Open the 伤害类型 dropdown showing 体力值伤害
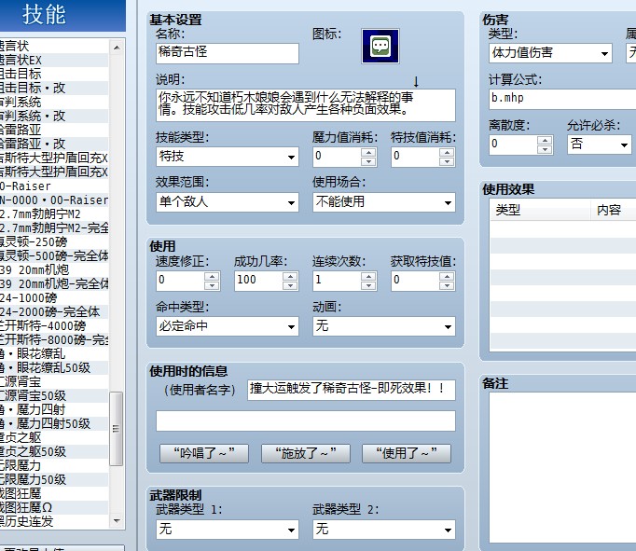Screen dimensions: 636x551 coord(550,53)
